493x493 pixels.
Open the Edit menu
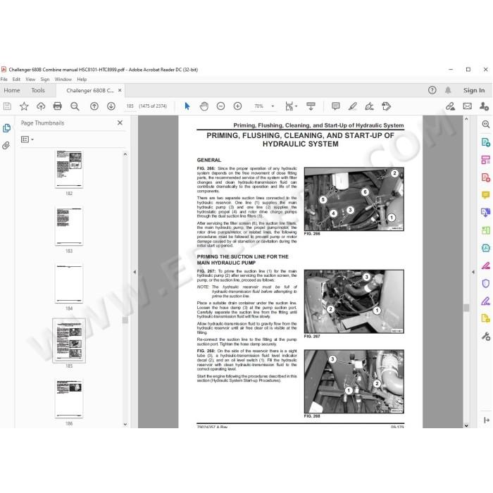pyautogui.click(x=16, y=79)
